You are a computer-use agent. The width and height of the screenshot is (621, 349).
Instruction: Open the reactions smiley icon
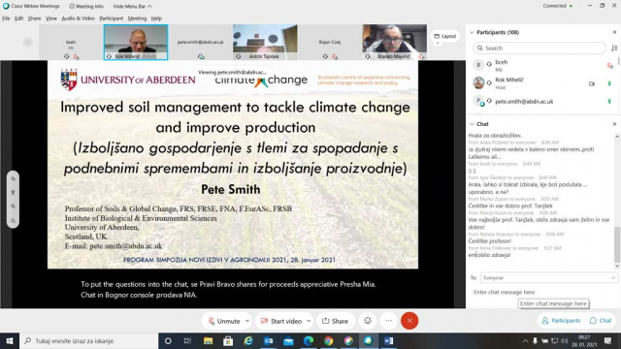[x=368, y=321]
